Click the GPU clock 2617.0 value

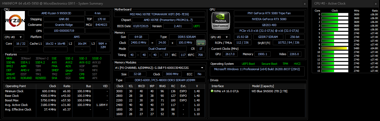click(230, 54)
